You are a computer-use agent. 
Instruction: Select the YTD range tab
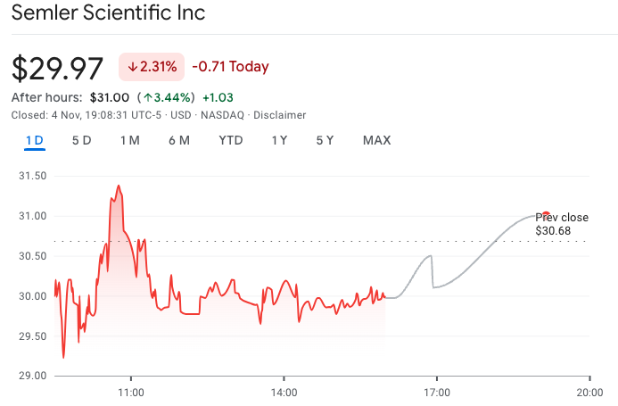point(231,140)
